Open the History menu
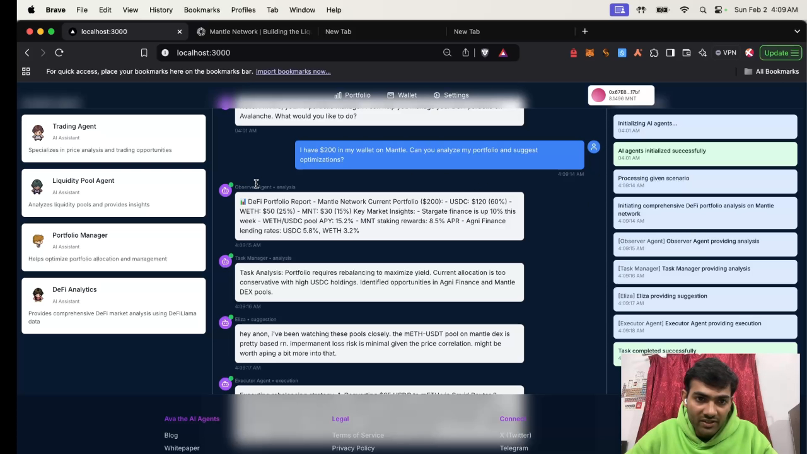Viewport: 807px width, 454px height. (x=161, y=9)
